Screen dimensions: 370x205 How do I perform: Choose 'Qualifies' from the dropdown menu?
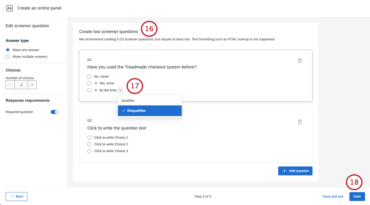tap(128, 101)
